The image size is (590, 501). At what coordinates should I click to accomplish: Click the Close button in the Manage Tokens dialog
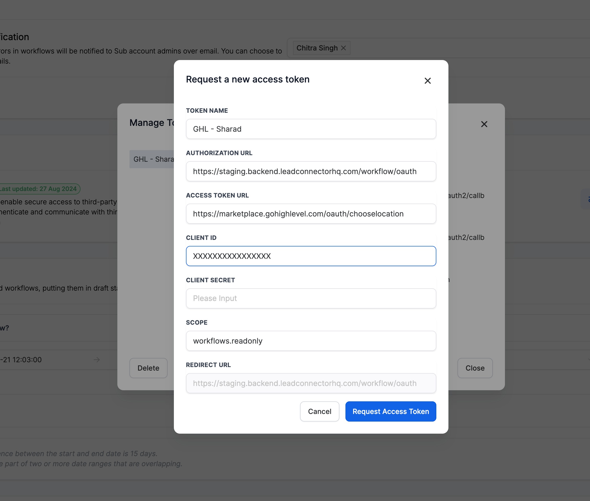475,368
